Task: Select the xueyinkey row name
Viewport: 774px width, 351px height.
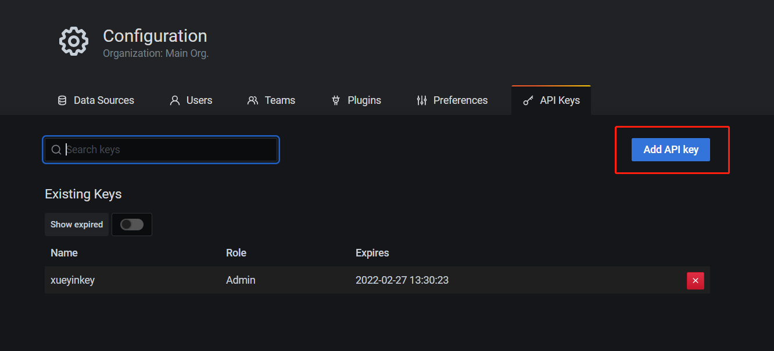Action: [x=72, y=280]
